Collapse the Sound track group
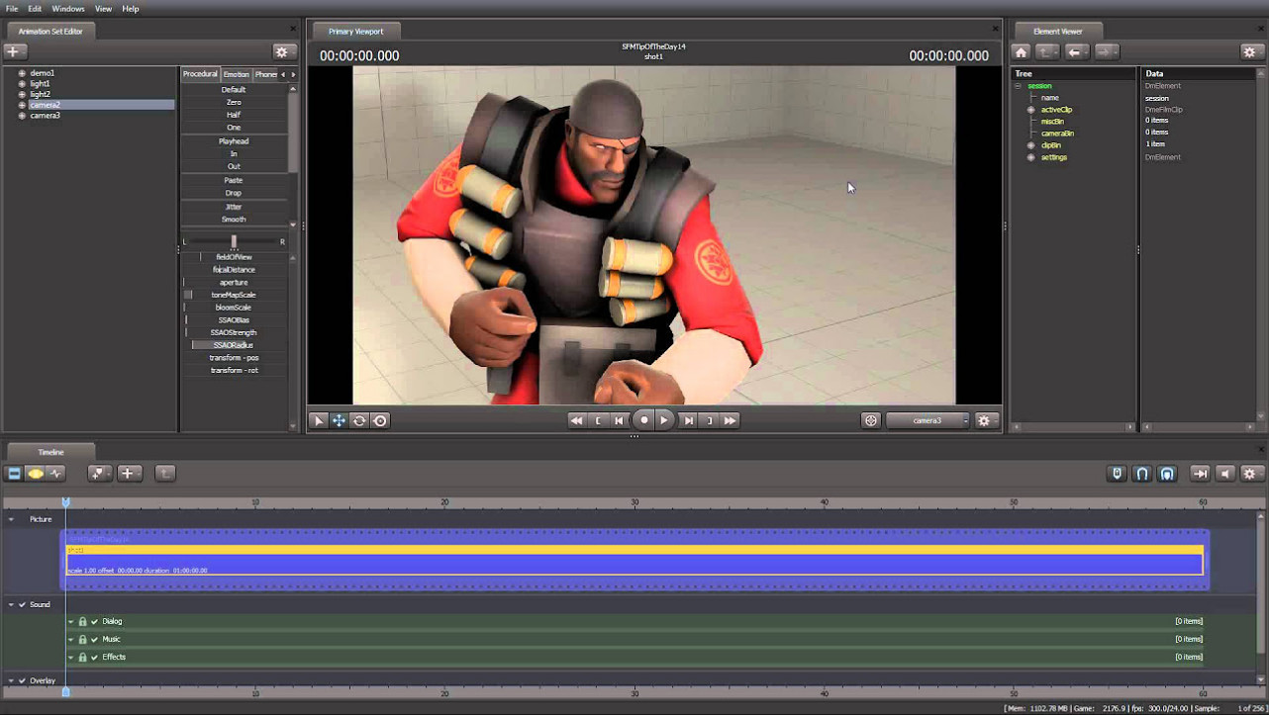Image resolution: width=1269 pixels, height=715 pixels. (11, 604)
